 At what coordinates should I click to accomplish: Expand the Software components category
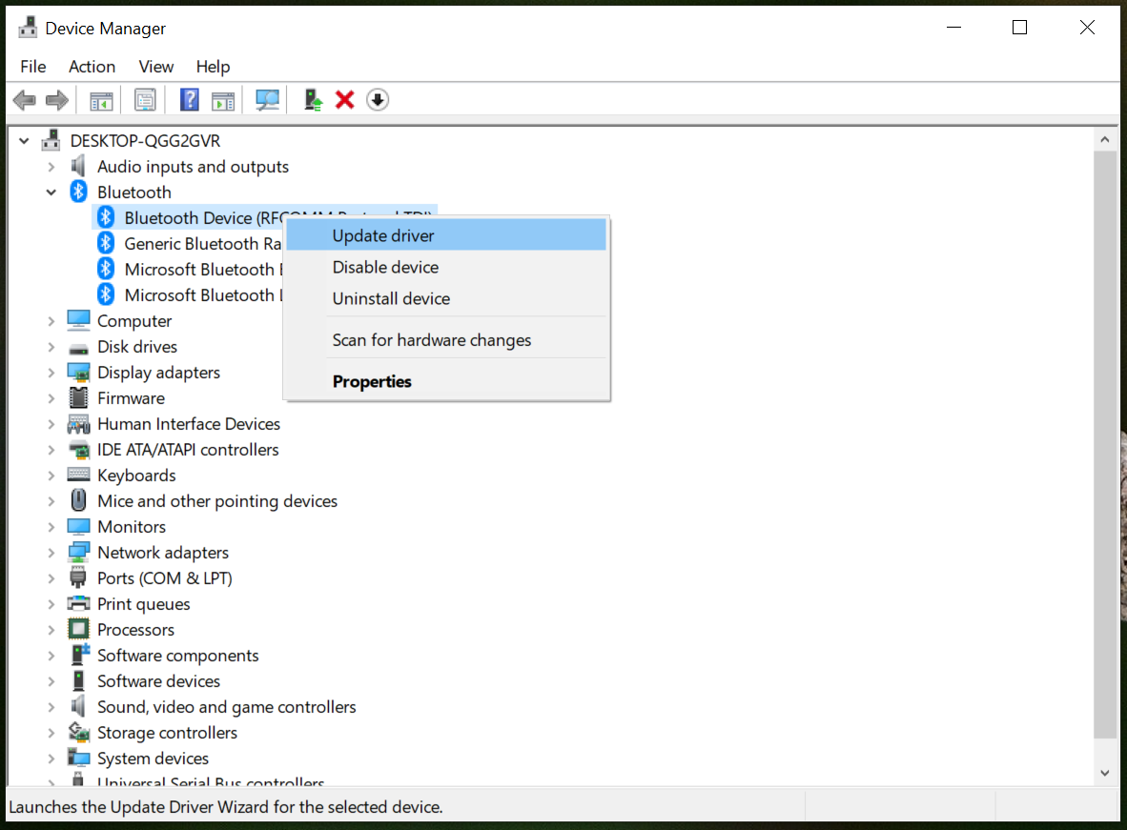tap(51, 656)
